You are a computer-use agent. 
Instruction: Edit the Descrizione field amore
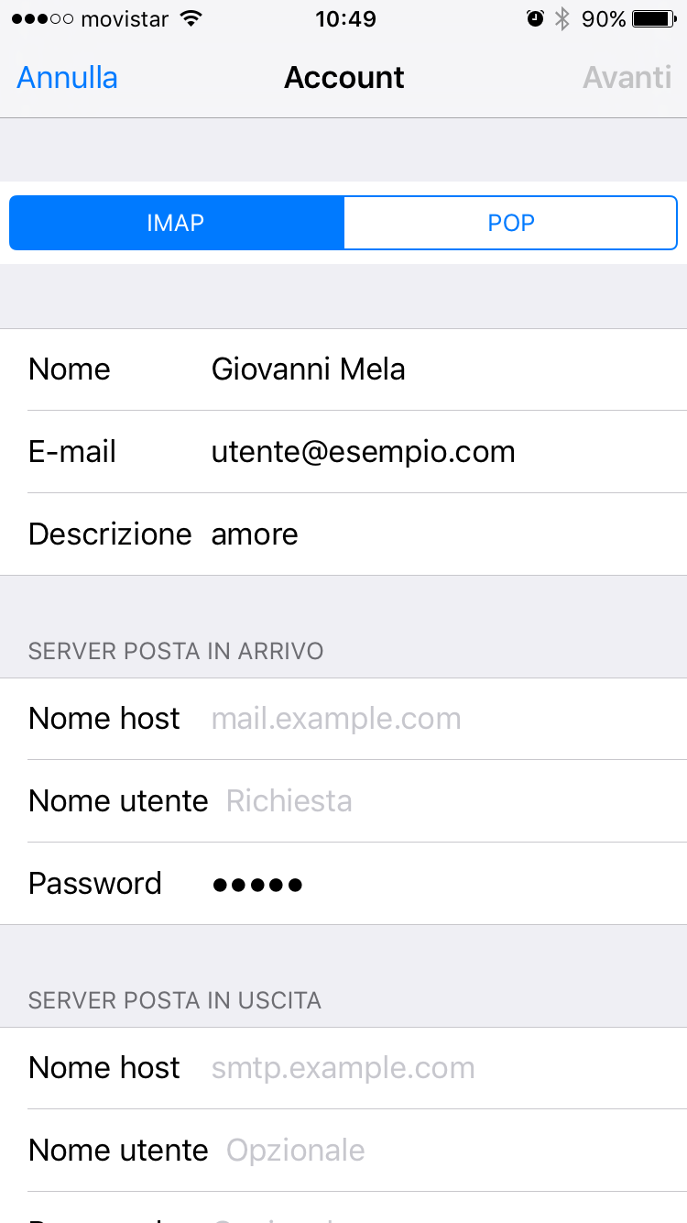tap(343, 534)
